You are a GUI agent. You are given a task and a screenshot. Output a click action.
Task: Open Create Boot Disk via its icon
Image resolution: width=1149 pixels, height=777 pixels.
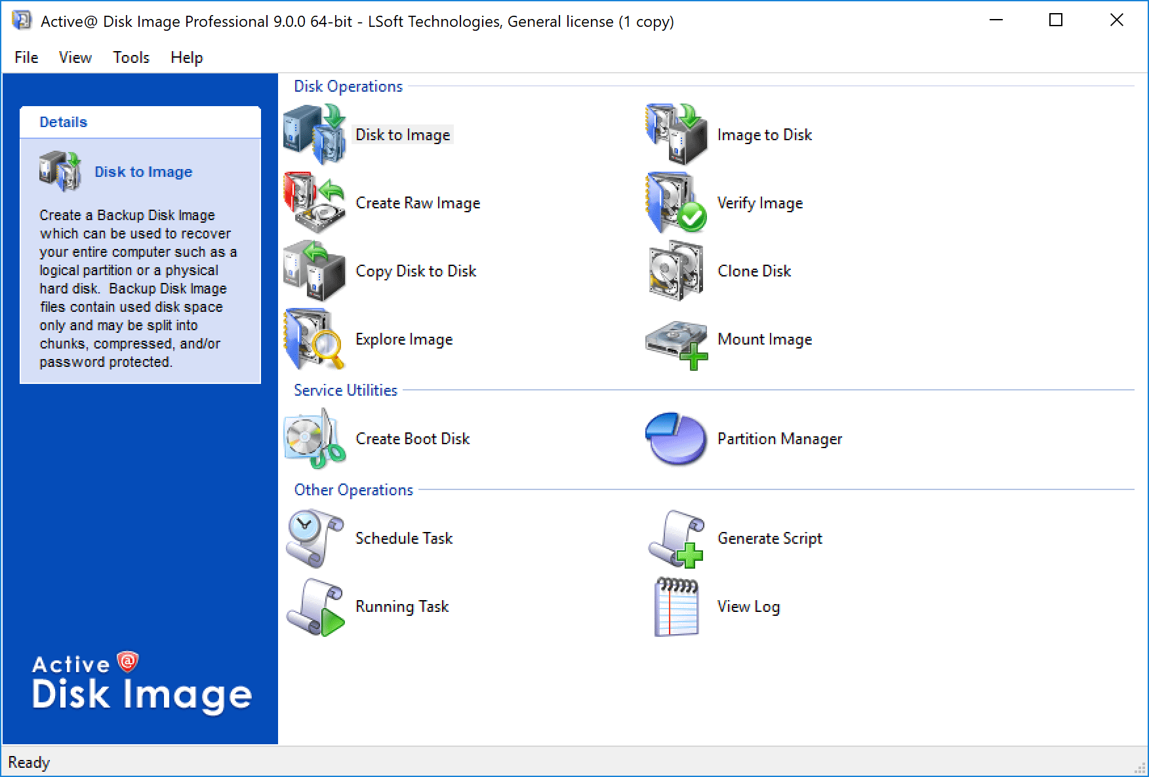point(314,439)
